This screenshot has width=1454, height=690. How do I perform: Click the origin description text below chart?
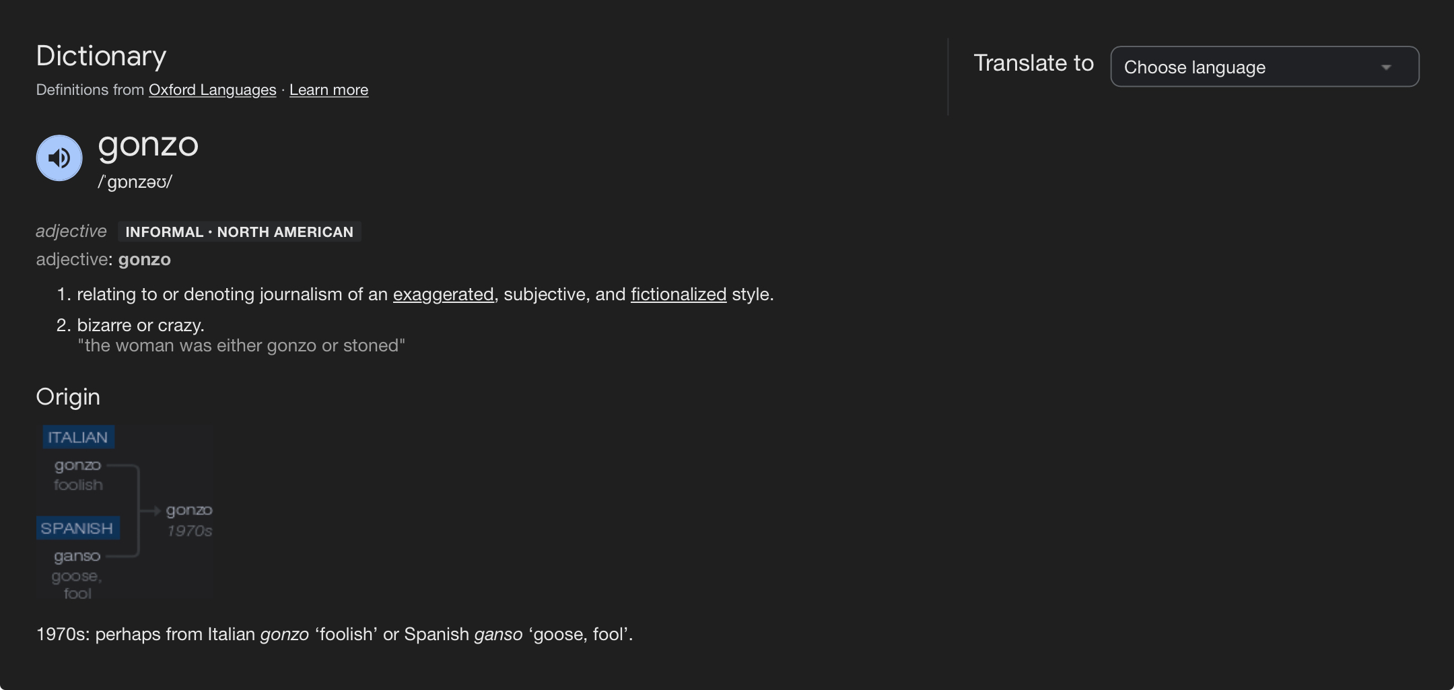[x=335, y=634]
